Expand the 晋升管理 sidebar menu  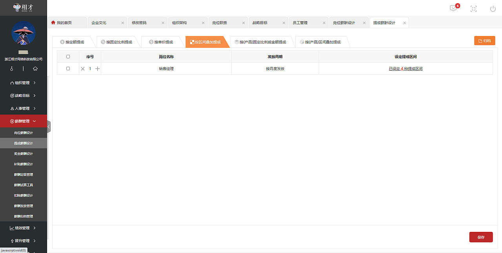coord(24,241)
